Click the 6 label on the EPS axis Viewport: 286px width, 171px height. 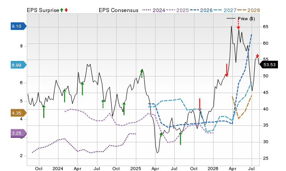coord(21,83)
